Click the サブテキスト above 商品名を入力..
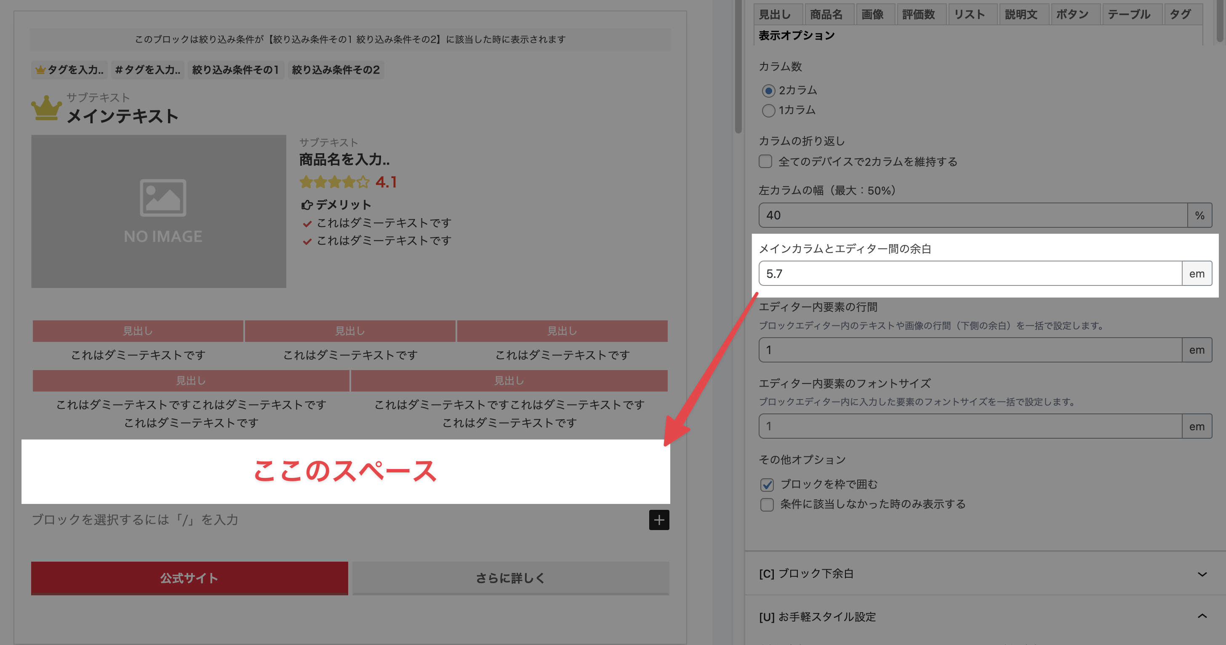 coord(328,142)
